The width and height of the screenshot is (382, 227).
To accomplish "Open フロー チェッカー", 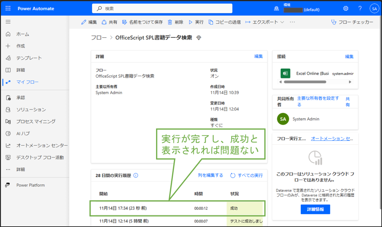I will tap(352, 22).
